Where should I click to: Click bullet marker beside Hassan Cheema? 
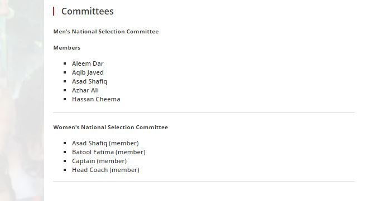point(65,99)
